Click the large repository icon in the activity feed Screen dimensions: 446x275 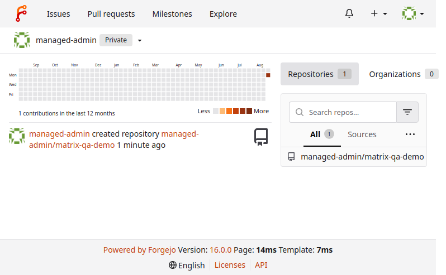tap(261, 137)
